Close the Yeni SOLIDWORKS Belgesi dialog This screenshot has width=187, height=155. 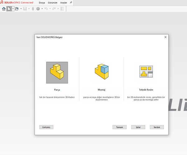point(165,37)
